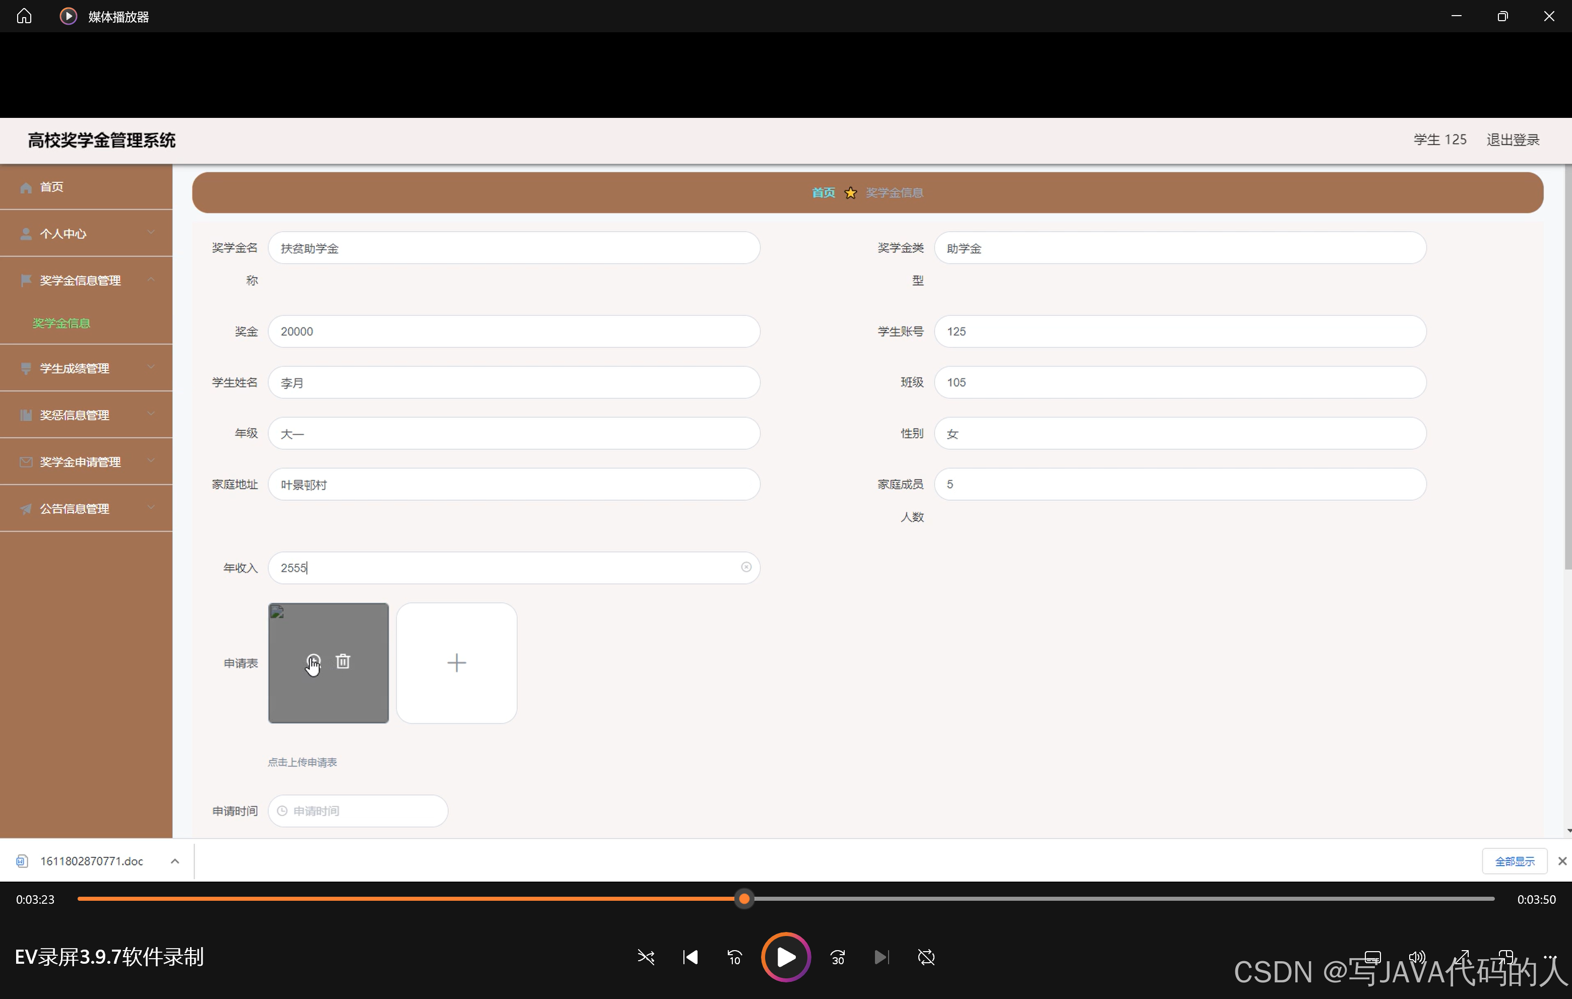Click the clock icon in 申请时间 field
The height and width of the screenshot is (999, 1572).
click(282, 811)
